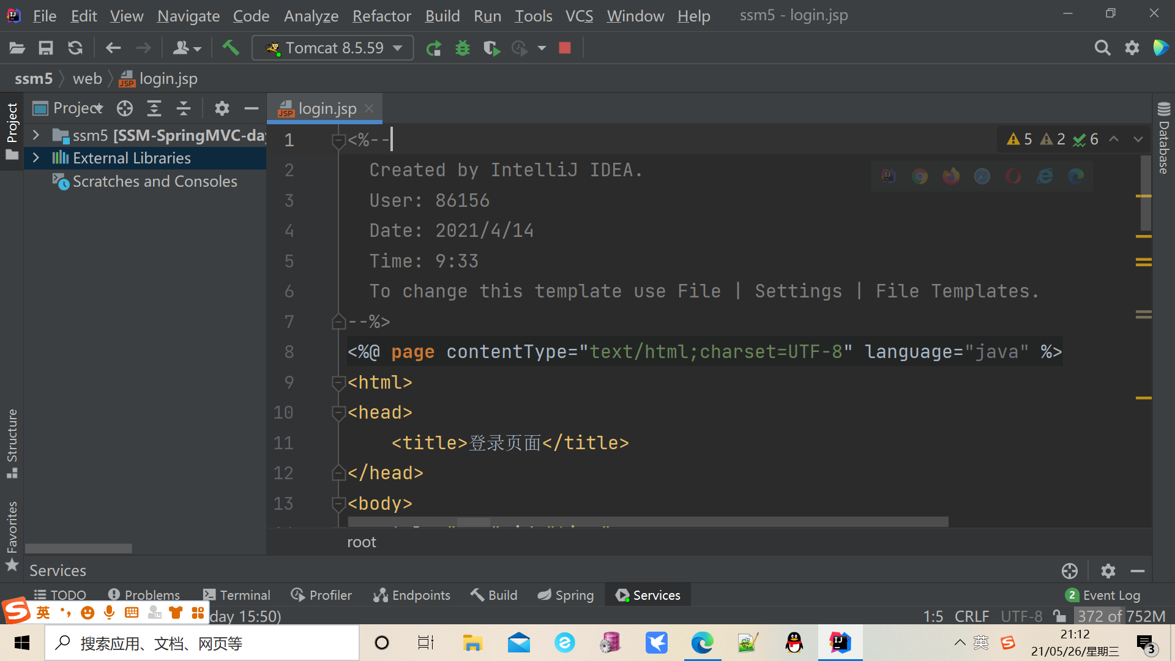The width and height of the screenshot is (1175, 661).
Task: Expand External Libraries node
Action: [35, 158]
